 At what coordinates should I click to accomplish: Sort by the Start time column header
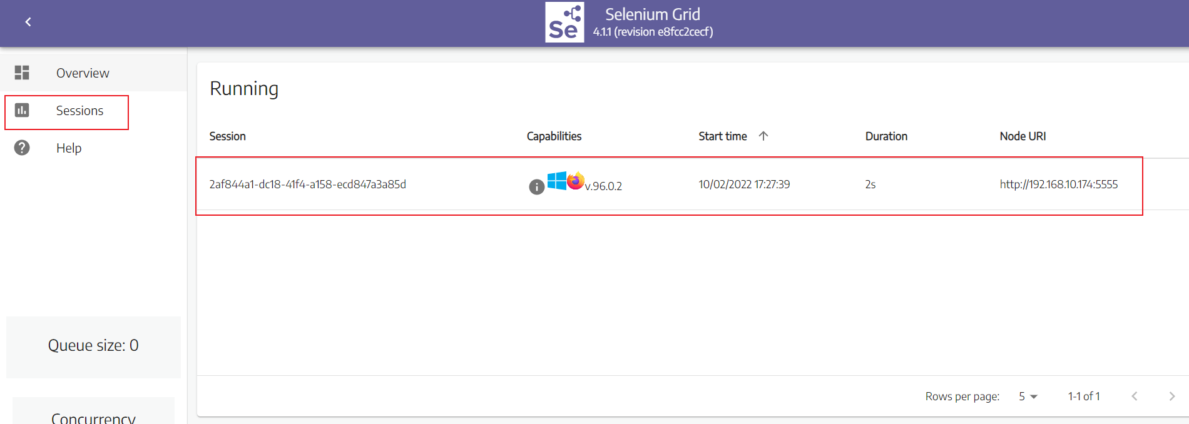pyautogui.click(x=723, y=136)
